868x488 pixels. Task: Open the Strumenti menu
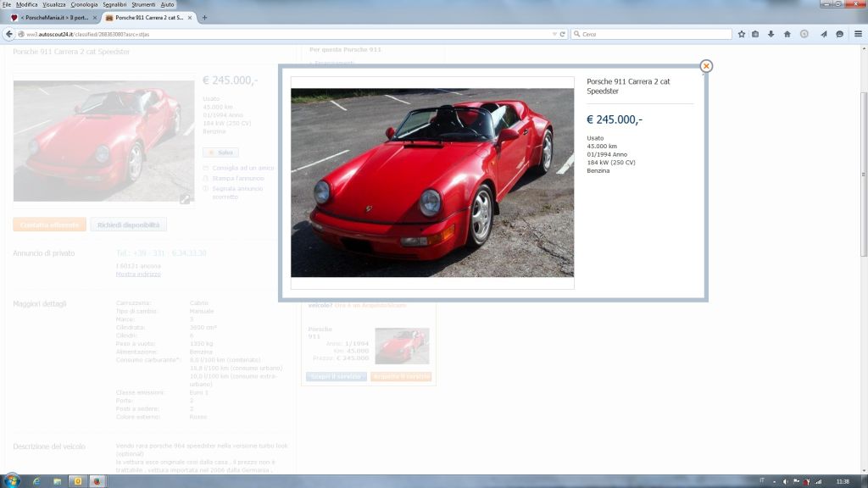pyautogui.click(x=143, y=4)
